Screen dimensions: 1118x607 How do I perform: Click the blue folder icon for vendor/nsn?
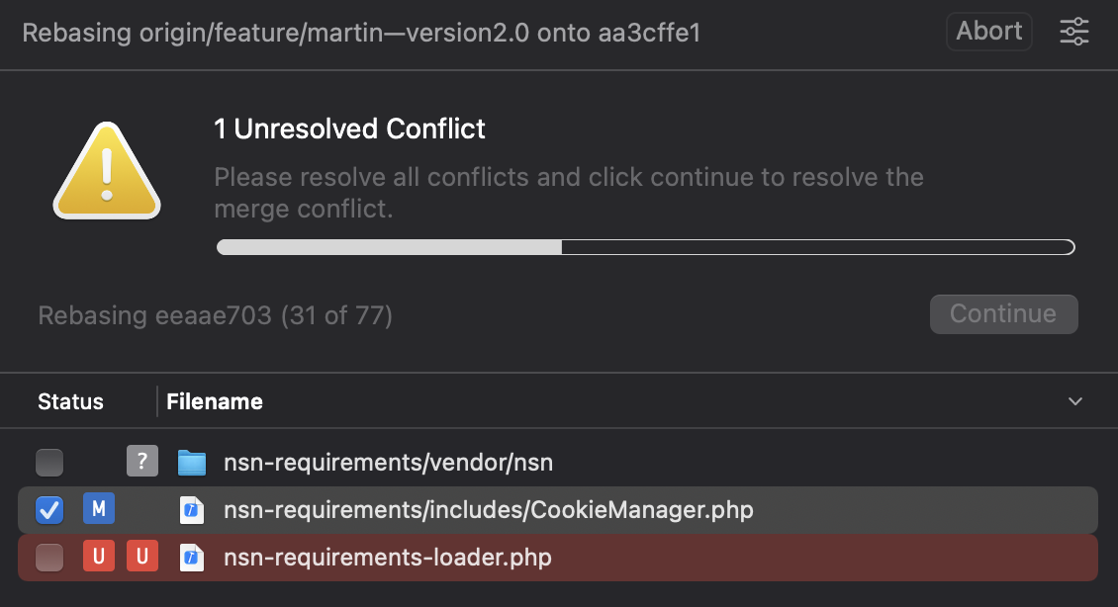[x=191, y=462]
